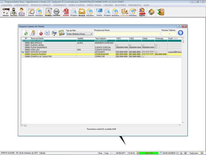Select the FLÁVIO QUADRADO row
206x155 pixels.
[x=101, y=48]
